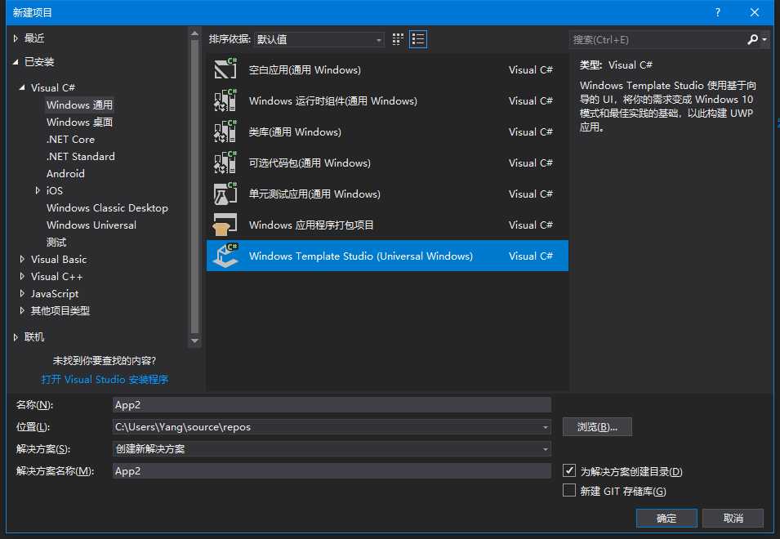Click the 类库(通用 Windows) template icon
This screenshot has height=539, width=780.
point(225,131)
